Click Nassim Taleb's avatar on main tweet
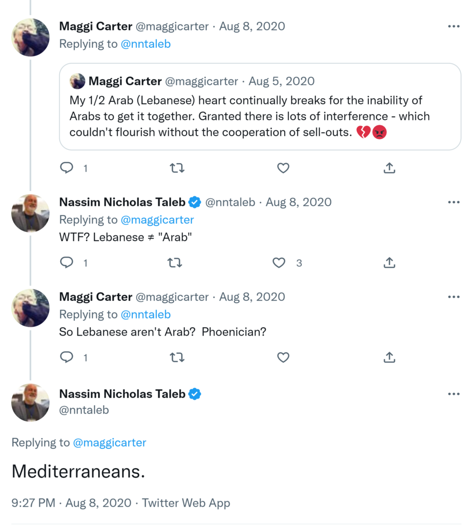Screen dimensions: 469x532 pos(31,402)
